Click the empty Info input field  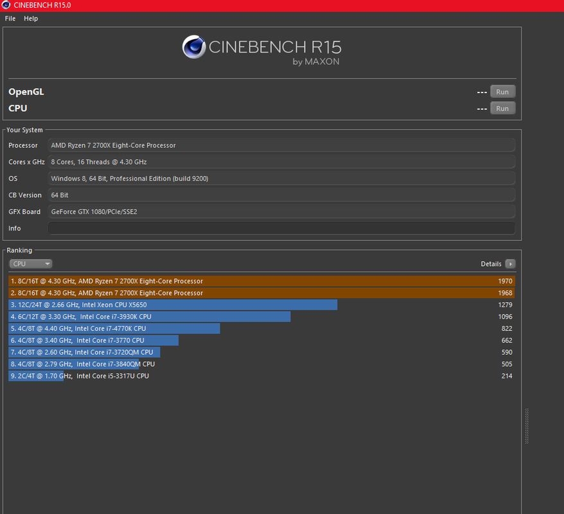point(281,228)
